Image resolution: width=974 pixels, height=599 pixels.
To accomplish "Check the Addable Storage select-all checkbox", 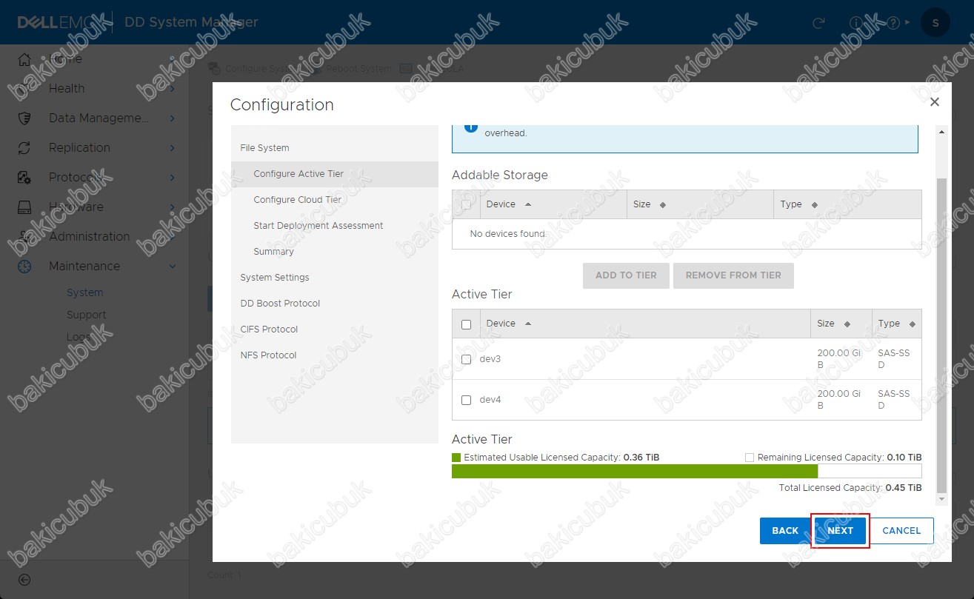I will [466, 205].
